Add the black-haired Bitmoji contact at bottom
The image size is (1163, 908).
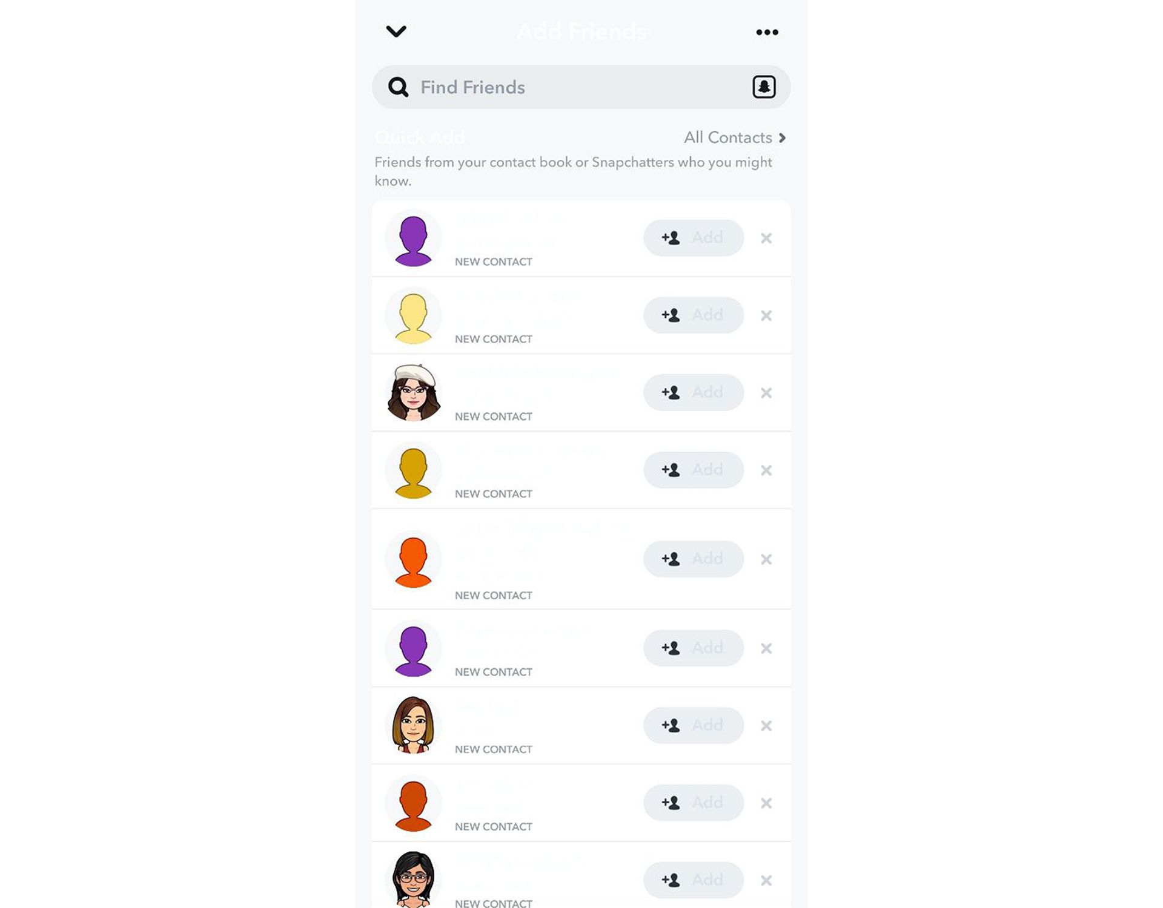[693, 880]
